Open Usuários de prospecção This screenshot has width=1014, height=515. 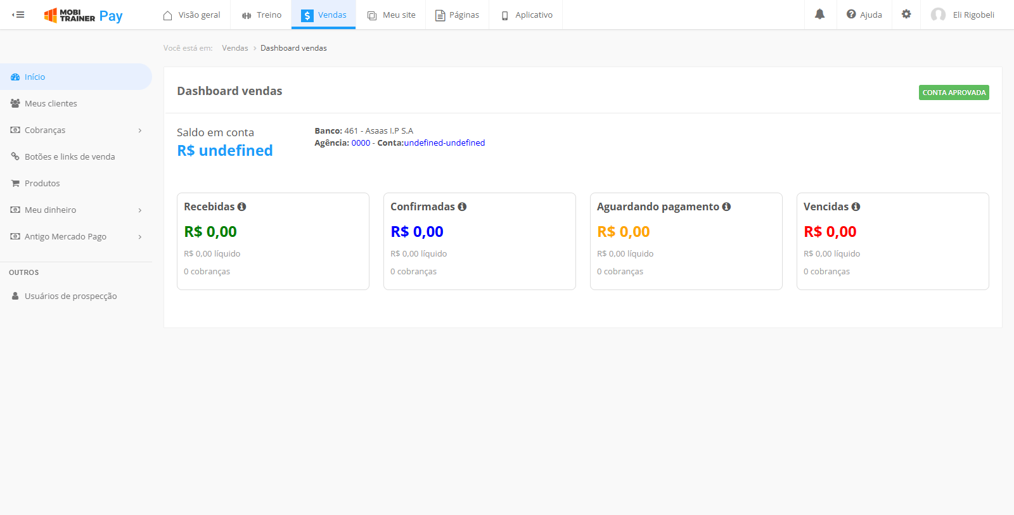76,296
